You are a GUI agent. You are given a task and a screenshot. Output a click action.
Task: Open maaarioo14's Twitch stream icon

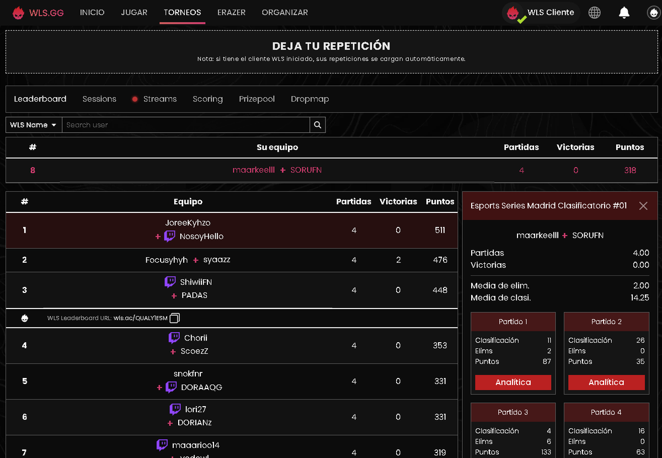162,445
